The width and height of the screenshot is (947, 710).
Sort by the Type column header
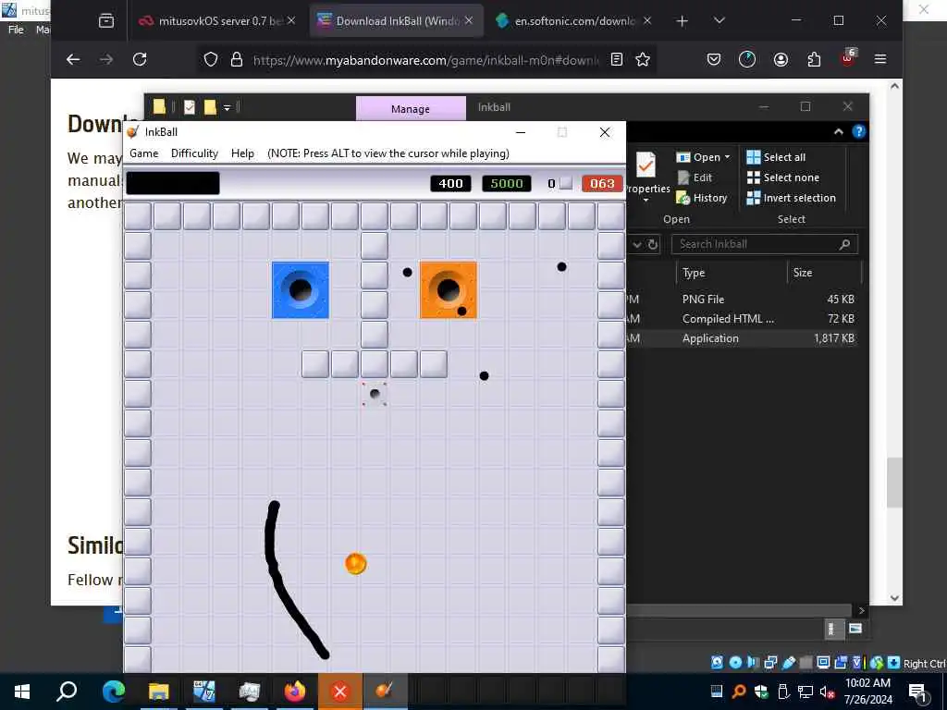tap(732, 273)
